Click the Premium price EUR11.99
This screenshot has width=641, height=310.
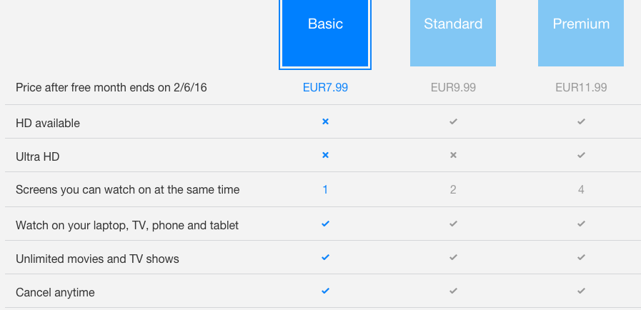click(581, 88)
